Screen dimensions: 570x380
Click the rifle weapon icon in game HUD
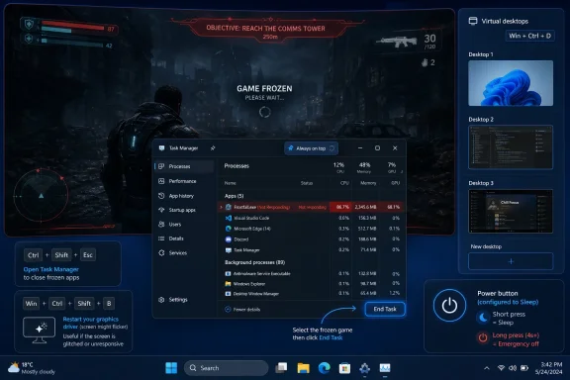click(x=397, y=42)
